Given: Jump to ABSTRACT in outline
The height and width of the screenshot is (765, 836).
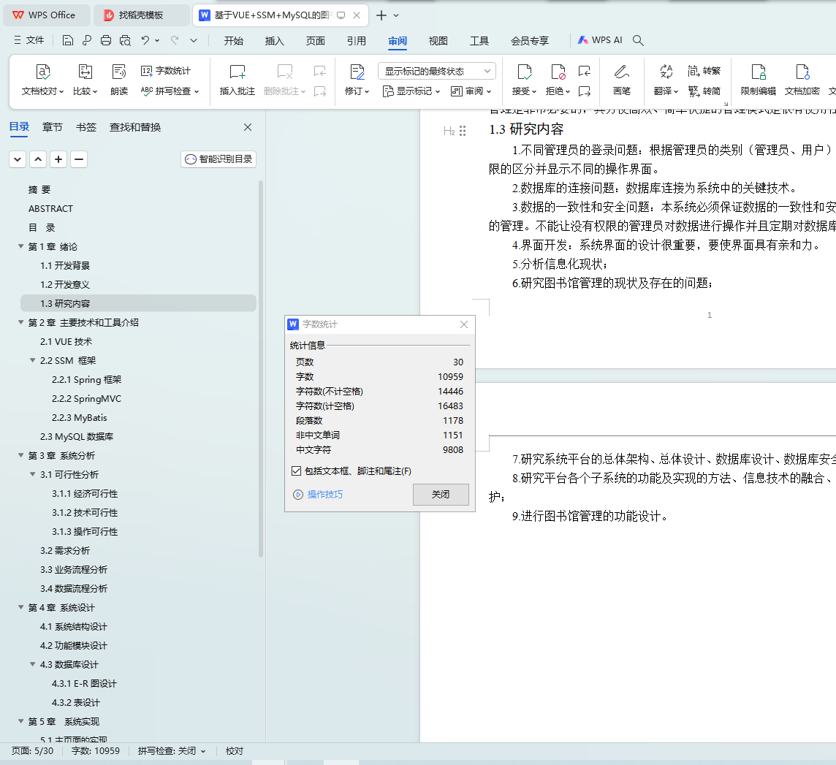Looking at the screenshot, I should tap(50, 208).
